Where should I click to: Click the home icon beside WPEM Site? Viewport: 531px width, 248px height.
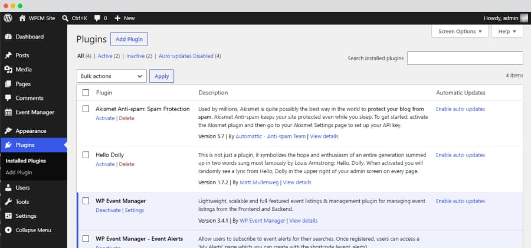click(x=22, y=18)
